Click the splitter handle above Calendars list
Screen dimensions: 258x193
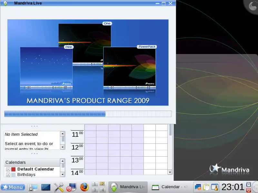click(35, 153)
